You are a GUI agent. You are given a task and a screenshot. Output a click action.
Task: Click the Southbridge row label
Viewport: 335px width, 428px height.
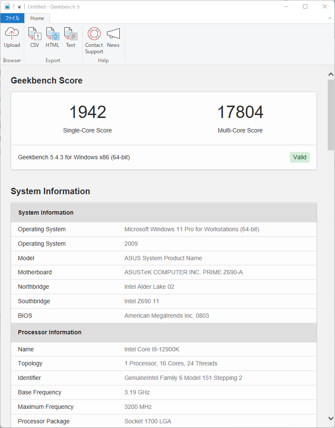pos(34,301)
